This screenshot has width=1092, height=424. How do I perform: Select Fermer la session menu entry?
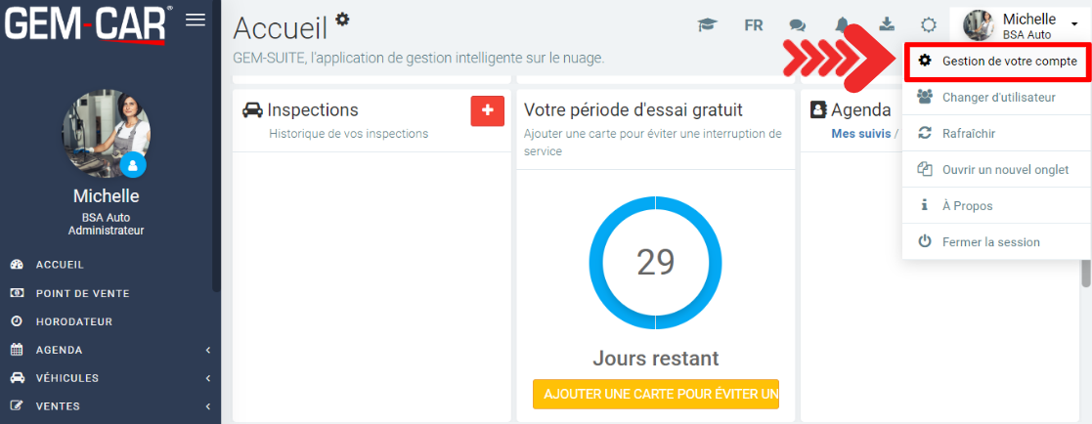pos(989,241)
